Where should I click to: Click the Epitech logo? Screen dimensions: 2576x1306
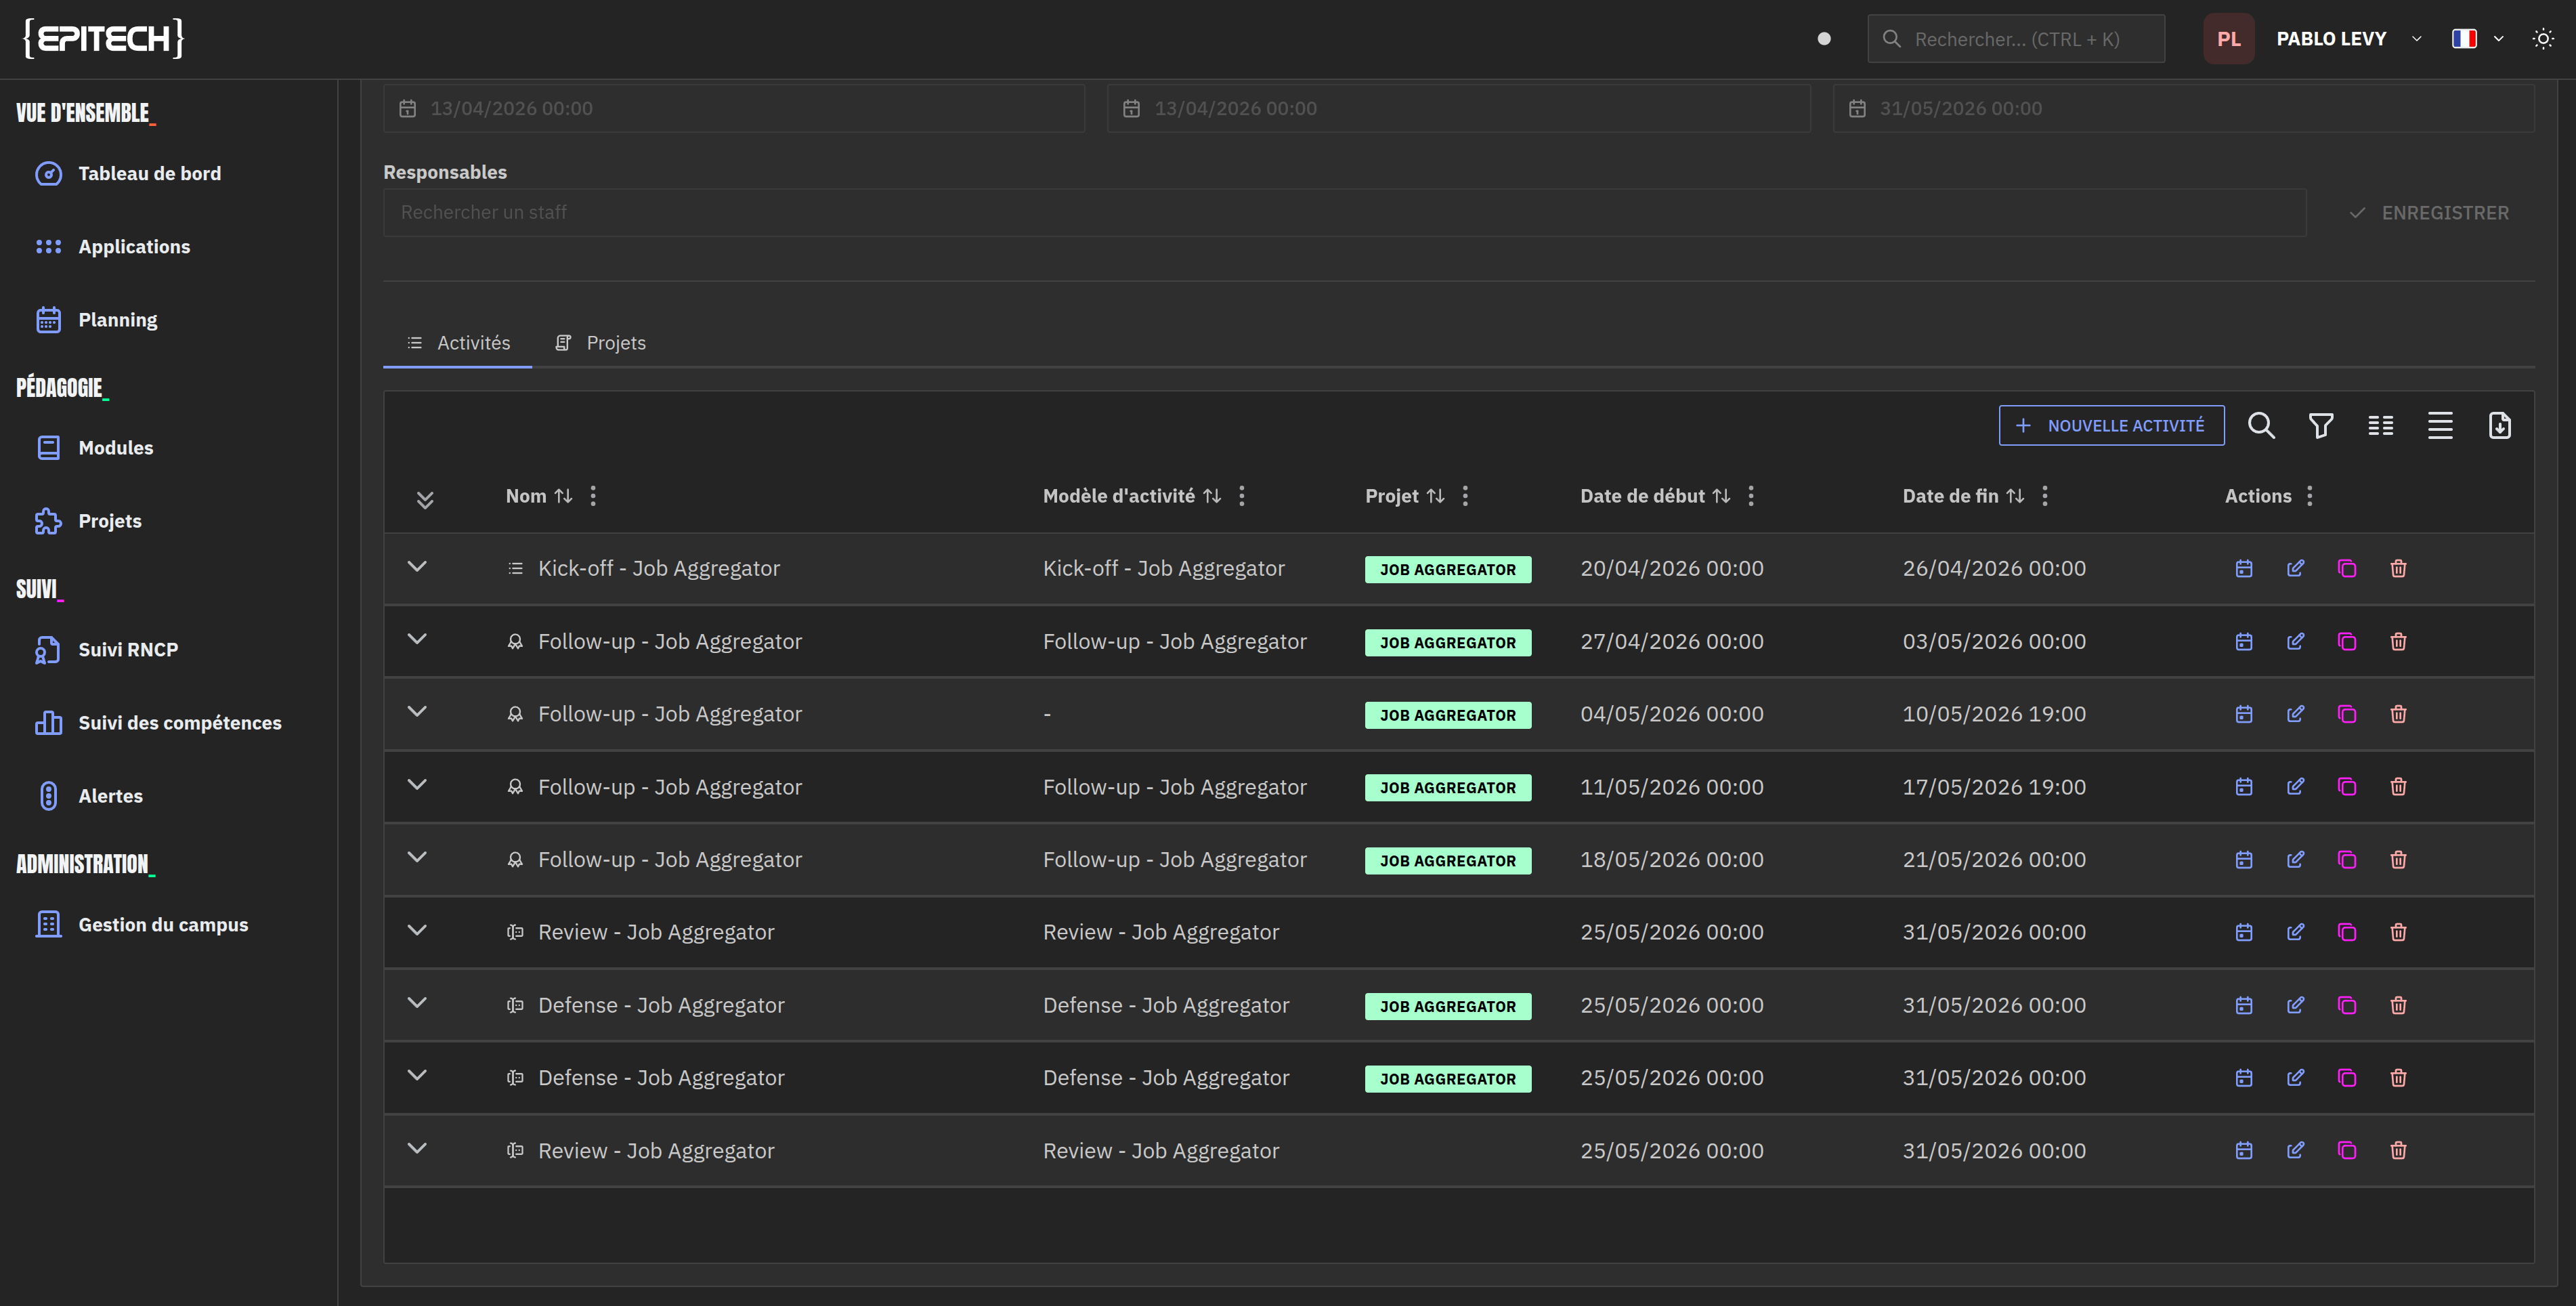pyautogui.click(x=104, y=39)
